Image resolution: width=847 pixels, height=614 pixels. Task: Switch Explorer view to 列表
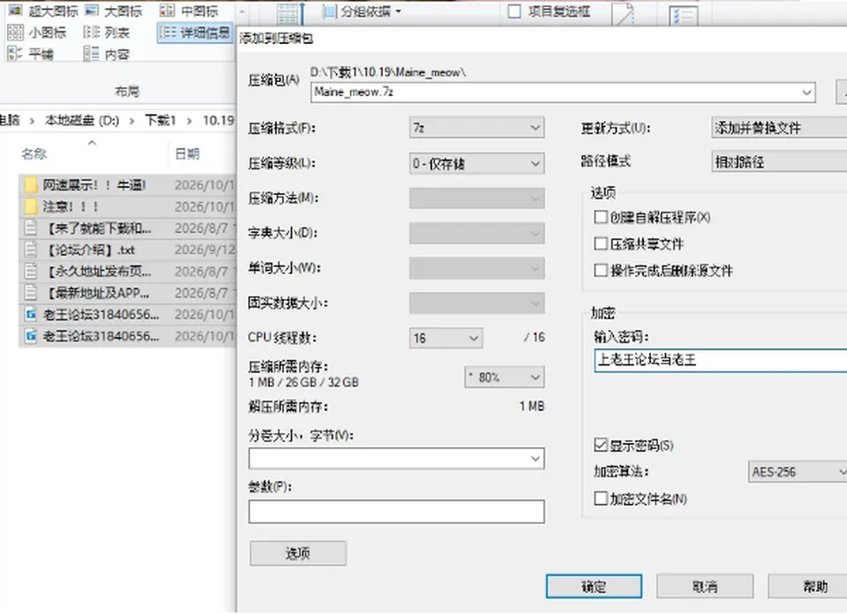(x=107, y=33)
